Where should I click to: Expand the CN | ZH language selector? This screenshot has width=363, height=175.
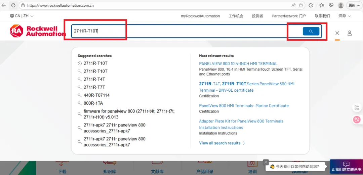tap(22, 16)
